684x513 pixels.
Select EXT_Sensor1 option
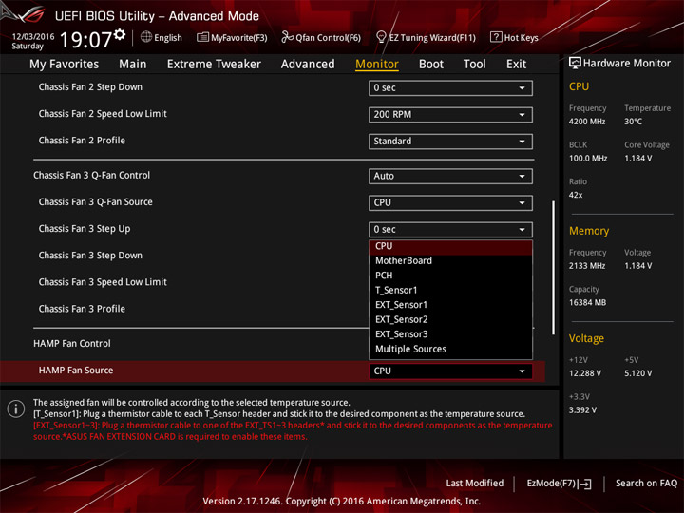click(450, 305)
